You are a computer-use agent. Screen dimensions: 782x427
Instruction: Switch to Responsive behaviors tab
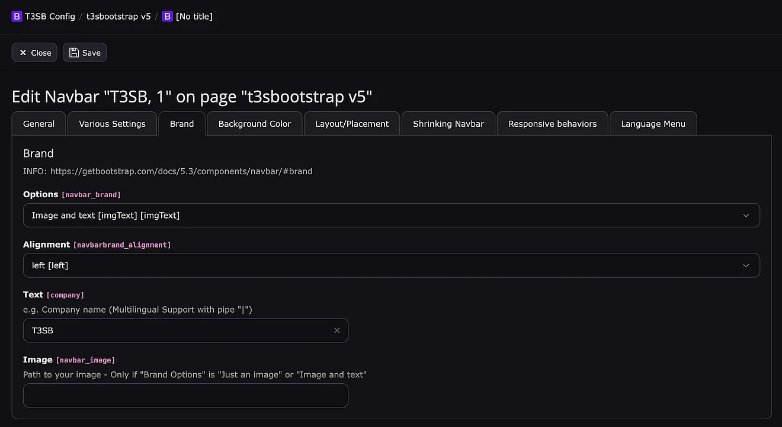coord(552,124)
